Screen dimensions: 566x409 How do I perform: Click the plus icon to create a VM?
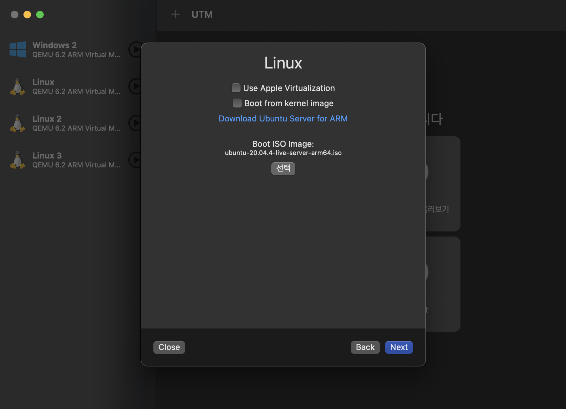pos(175,14)
